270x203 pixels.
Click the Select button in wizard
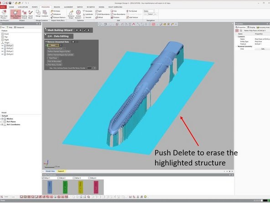coord(53,45)
